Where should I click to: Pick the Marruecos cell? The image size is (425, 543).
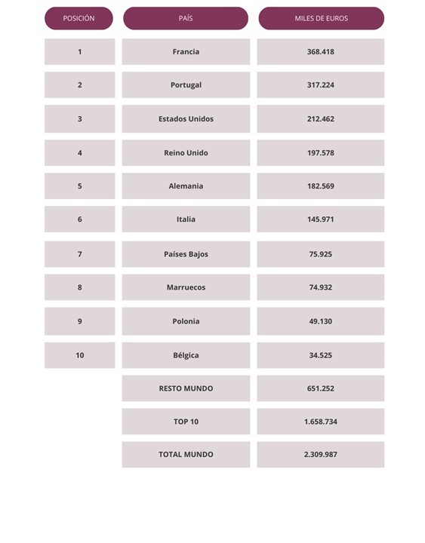(x=186, y=287)
